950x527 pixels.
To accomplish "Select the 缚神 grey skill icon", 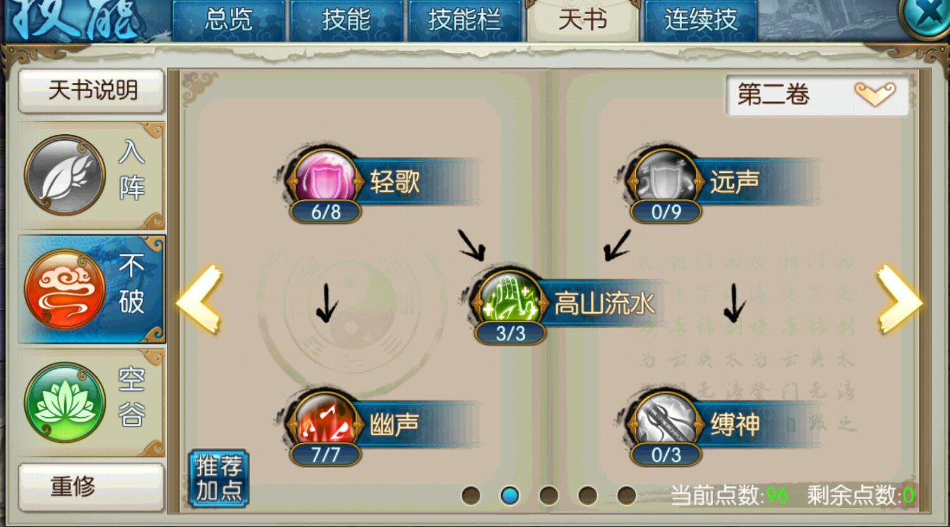I will [665, 422].
